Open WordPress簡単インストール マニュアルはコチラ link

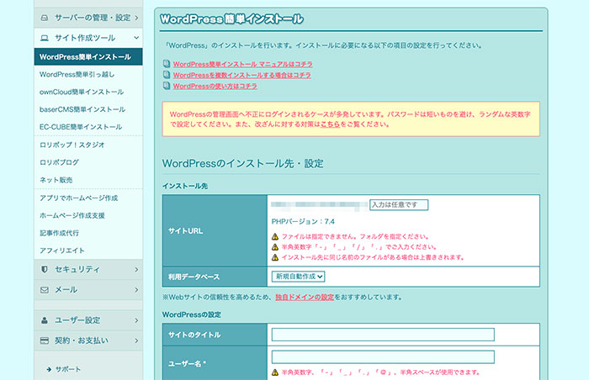(x=242, y=64)
